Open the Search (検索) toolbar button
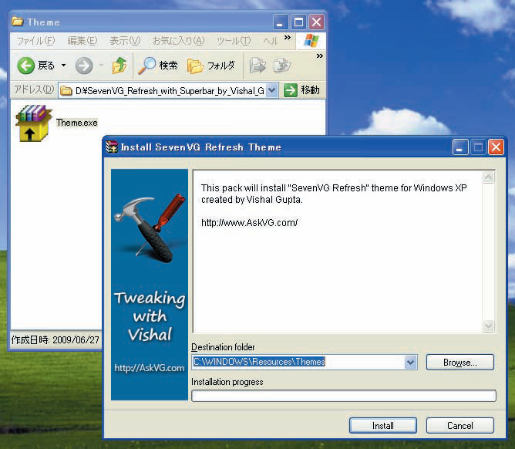Screen dimensions: 515x449 158,66
